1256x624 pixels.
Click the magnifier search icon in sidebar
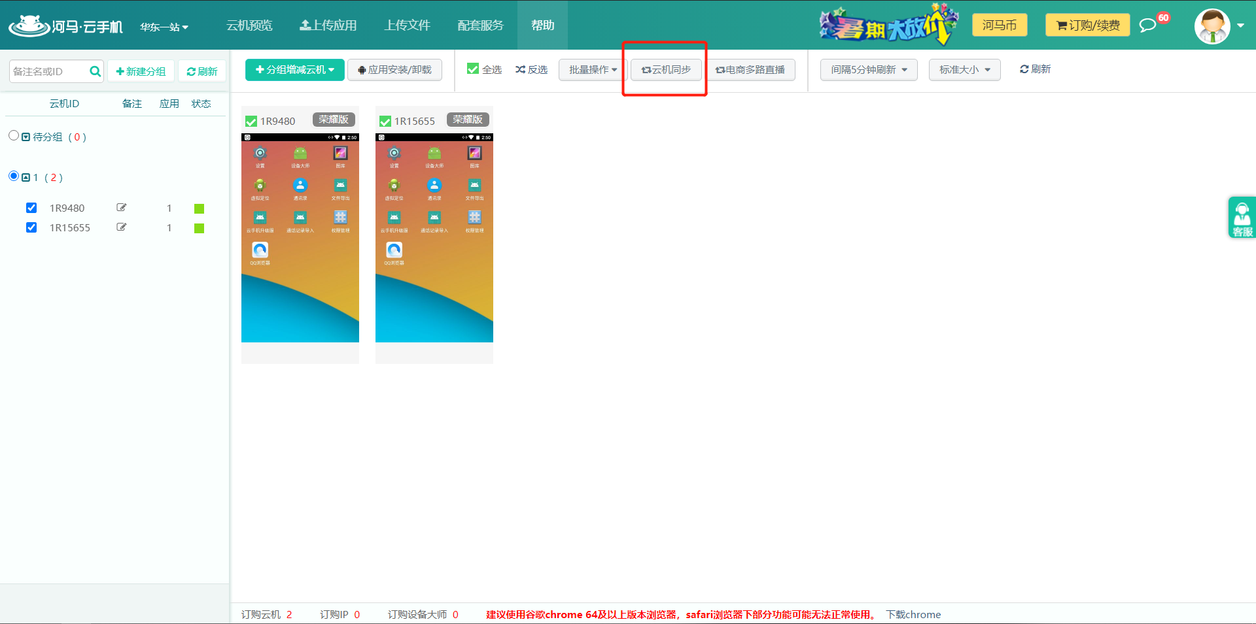click(x=96, y=71)
